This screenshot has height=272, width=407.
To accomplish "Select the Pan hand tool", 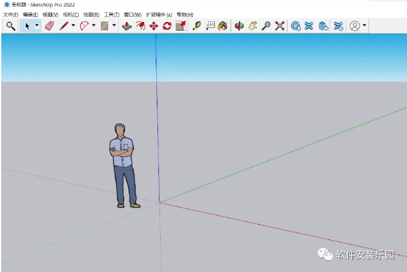I will (253, 26).
